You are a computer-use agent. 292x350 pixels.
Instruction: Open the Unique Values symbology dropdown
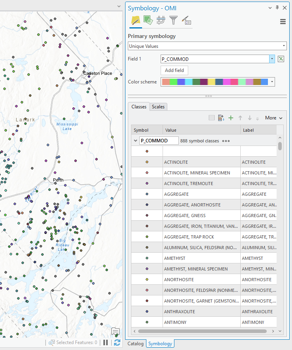pyautogui.click(x=207, y=46)
